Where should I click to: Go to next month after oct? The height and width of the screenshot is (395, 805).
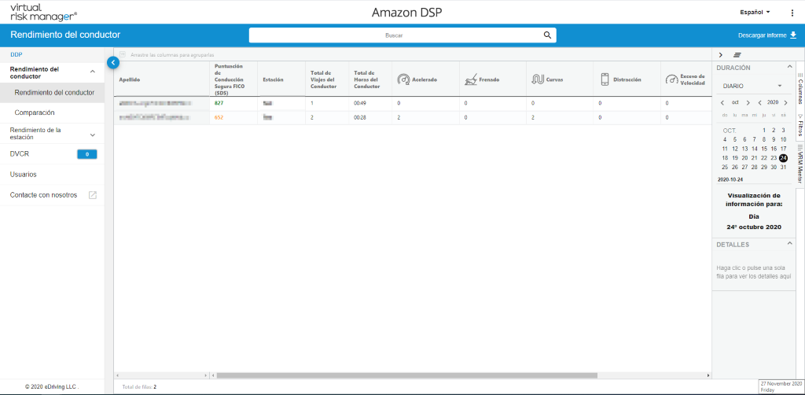click(748, 103)
